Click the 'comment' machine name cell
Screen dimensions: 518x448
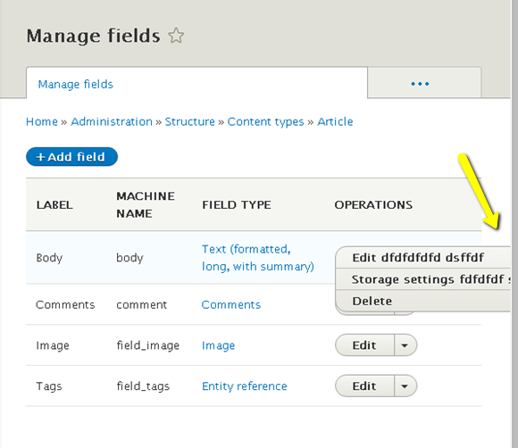tap(142, 304)
